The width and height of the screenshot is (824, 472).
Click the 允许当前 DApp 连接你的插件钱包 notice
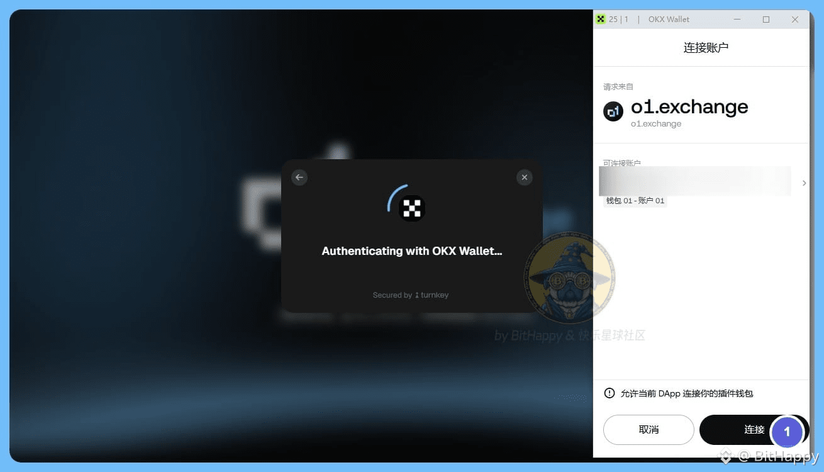[687, 393]
